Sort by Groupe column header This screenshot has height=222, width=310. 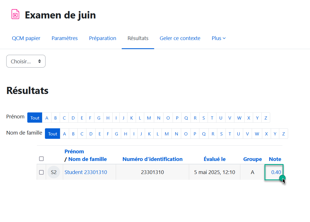point(252,159)
